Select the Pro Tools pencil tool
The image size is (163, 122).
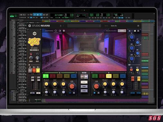47,15
